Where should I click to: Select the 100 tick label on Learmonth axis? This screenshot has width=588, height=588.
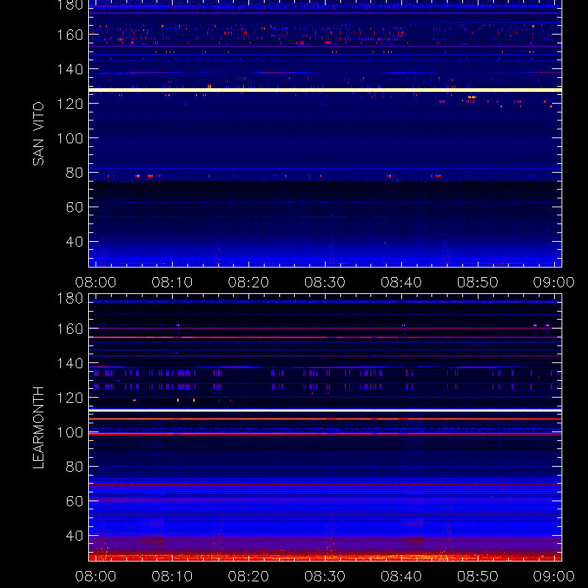70,432
